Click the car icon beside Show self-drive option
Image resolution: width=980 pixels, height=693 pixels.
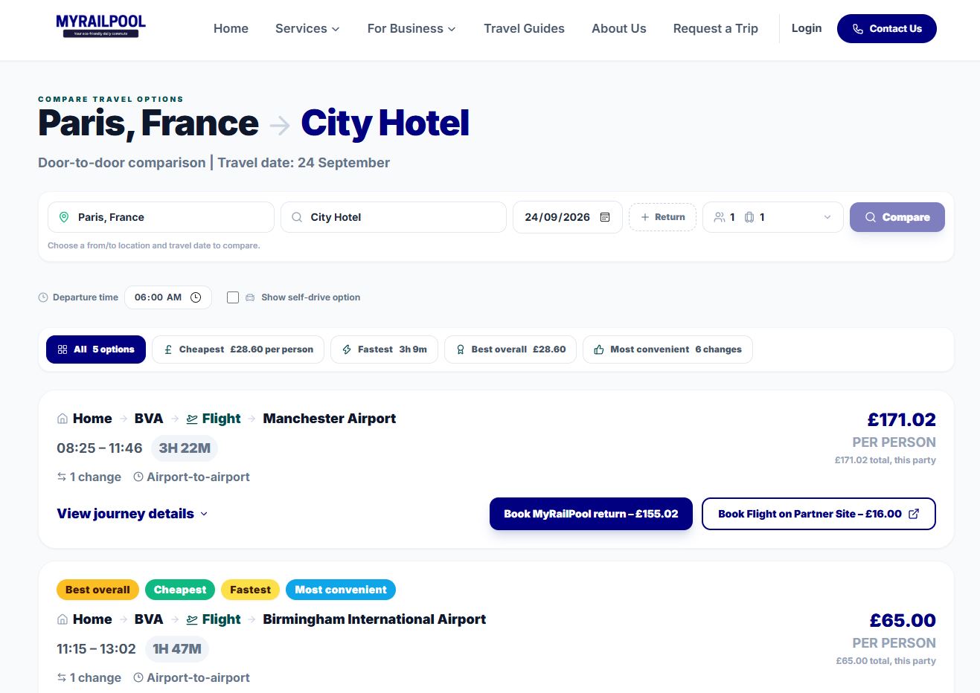pos(250,297)
